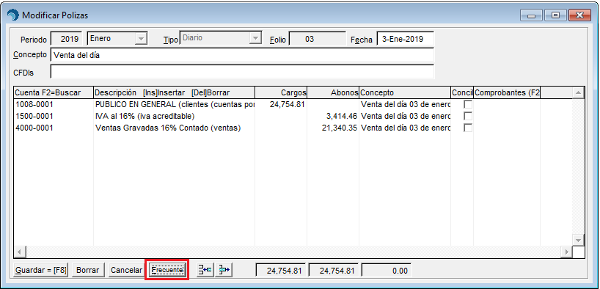Check Conciliado box for 1500-0001 row
The height and width of the screenshot is (289, 600).
[x=467, y=116]
